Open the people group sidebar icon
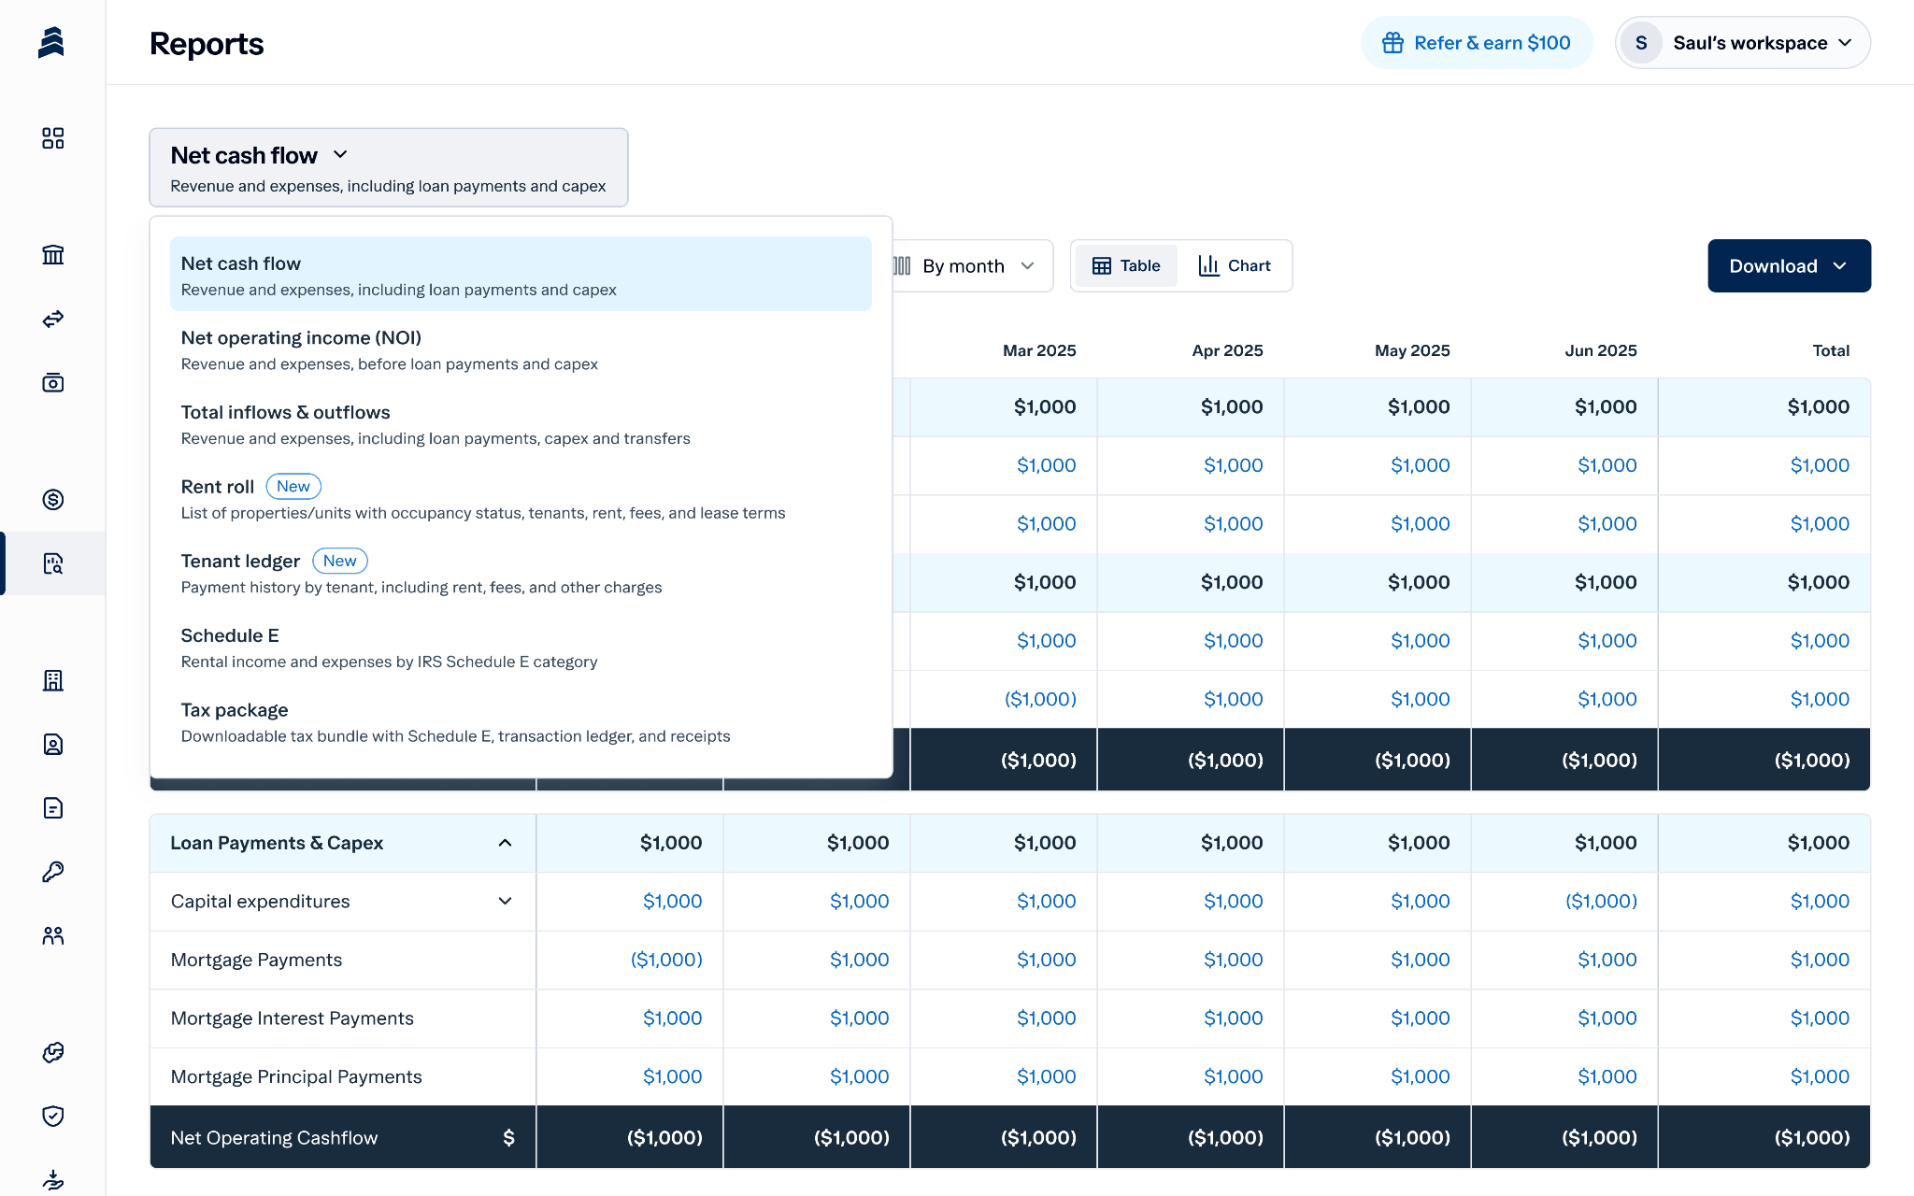 [53, 935]
